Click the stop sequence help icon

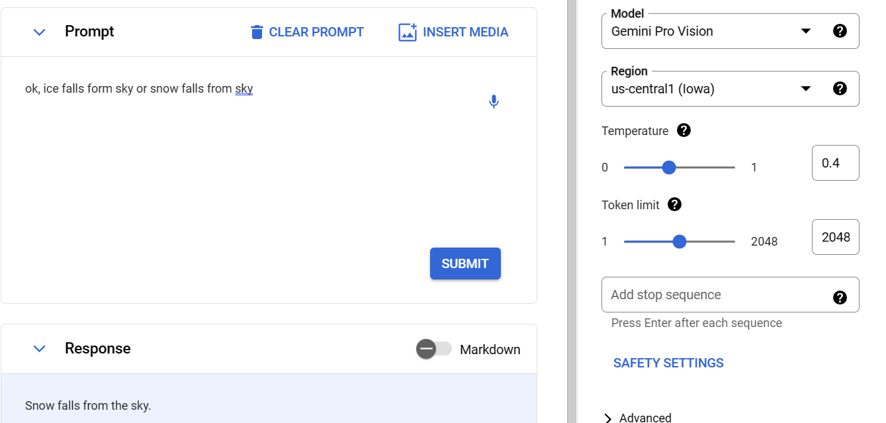pyautogui.click(x=840, y=297)
